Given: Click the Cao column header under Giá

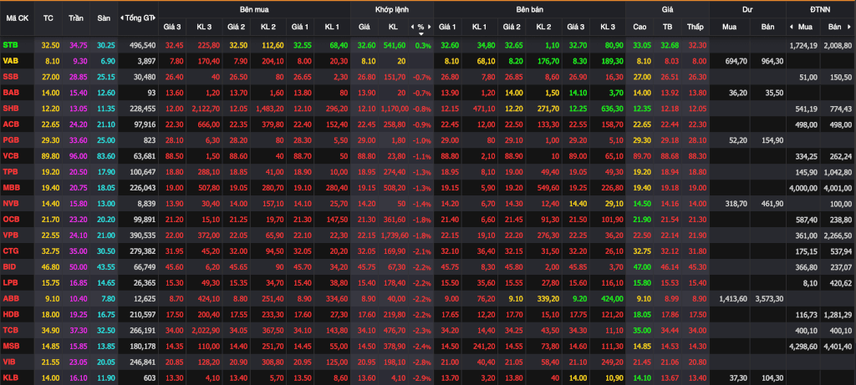Looking at the screenshot, I should (639, 27).
